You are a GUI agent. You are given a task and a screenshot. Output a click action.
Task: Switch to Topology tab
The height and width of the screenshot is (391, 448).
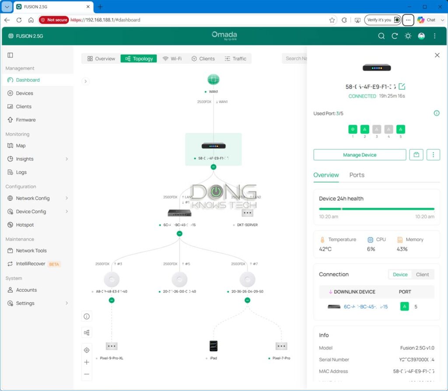[x=139, y=59]
